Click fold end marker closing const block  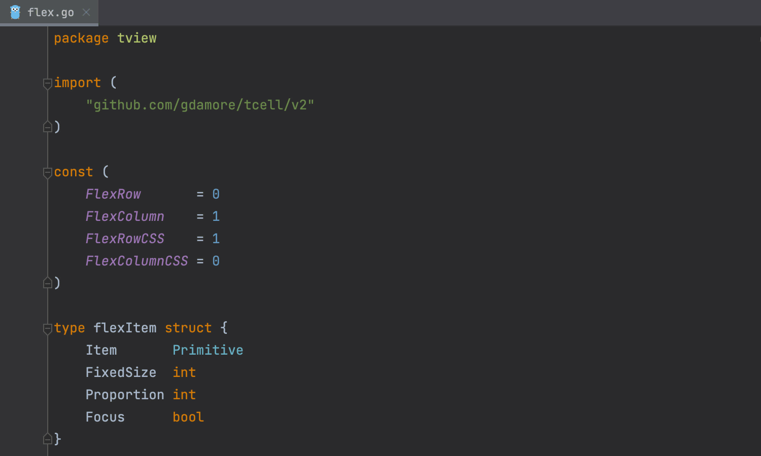(x=48, y=283)
